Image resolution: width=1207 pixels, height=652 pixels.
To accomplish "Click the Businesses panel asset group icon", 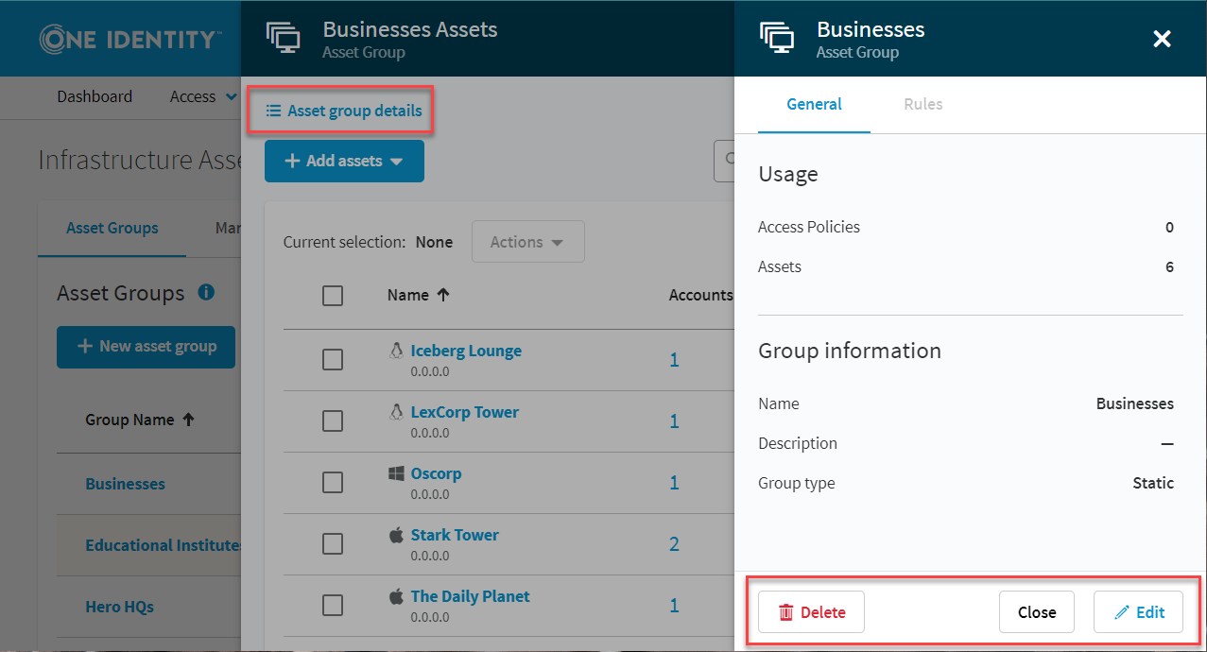I will pyautogui.click(x=776, y=38).
